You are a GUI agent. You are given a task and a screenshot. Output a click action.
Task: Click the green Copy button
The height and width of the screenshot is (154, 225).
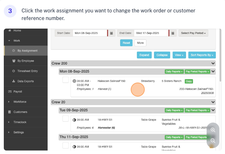pos(189,81)
